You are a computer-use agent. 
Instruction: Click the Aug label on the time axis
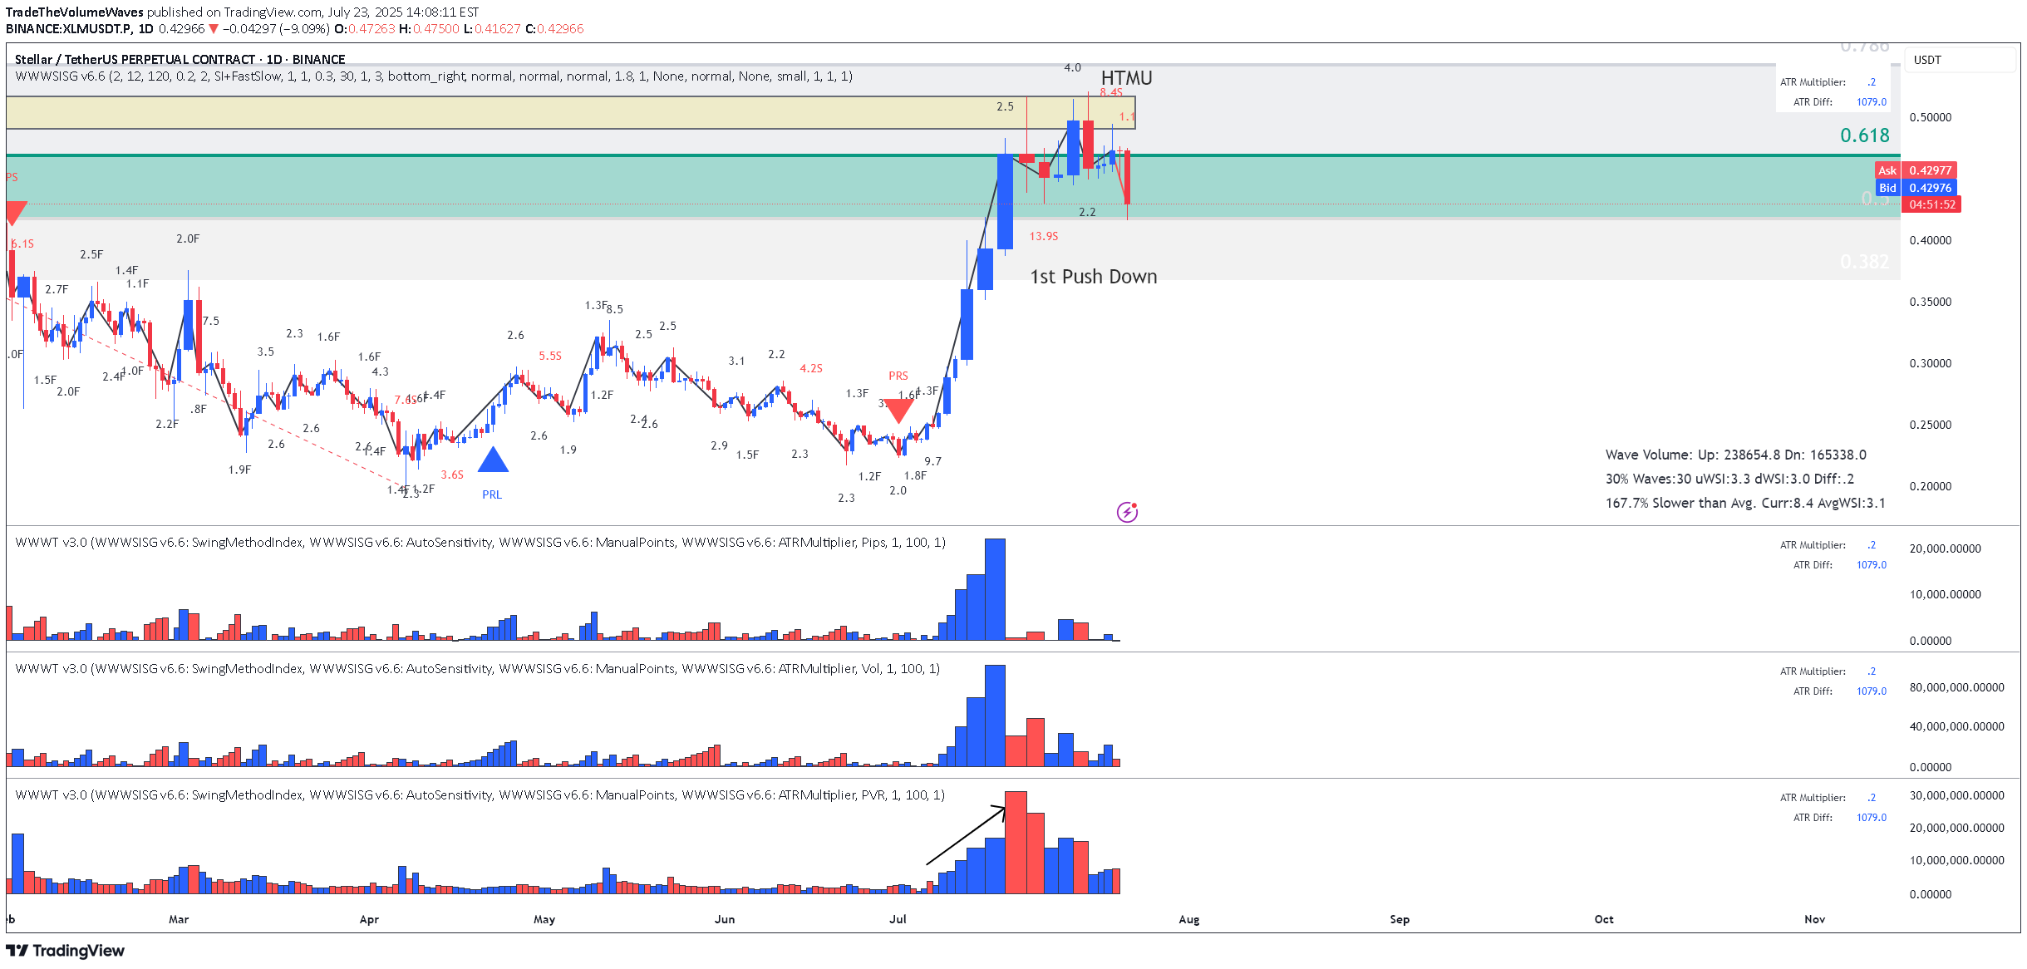point(1189,919)
